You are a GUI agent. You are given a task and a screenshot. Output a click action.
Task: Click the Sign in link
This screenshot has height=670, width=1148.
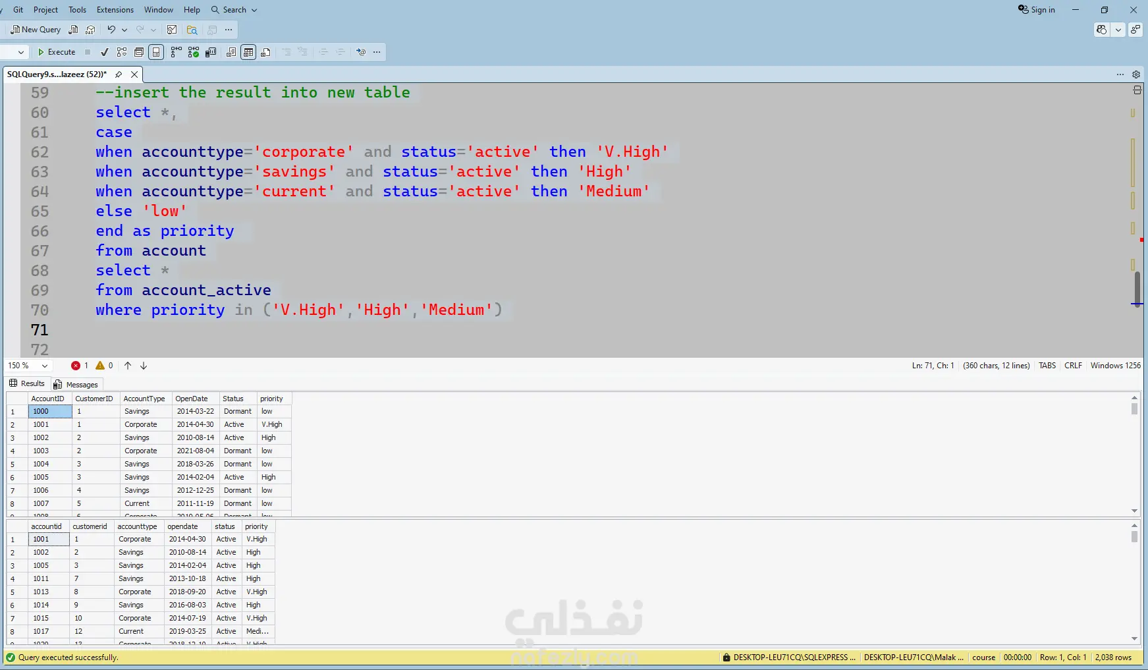[x=1043, y=10]
